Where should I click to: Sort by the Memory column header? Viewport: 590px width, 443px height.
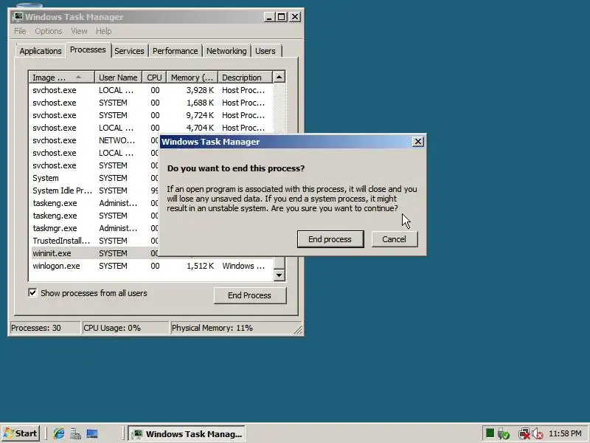coord(192,78)
